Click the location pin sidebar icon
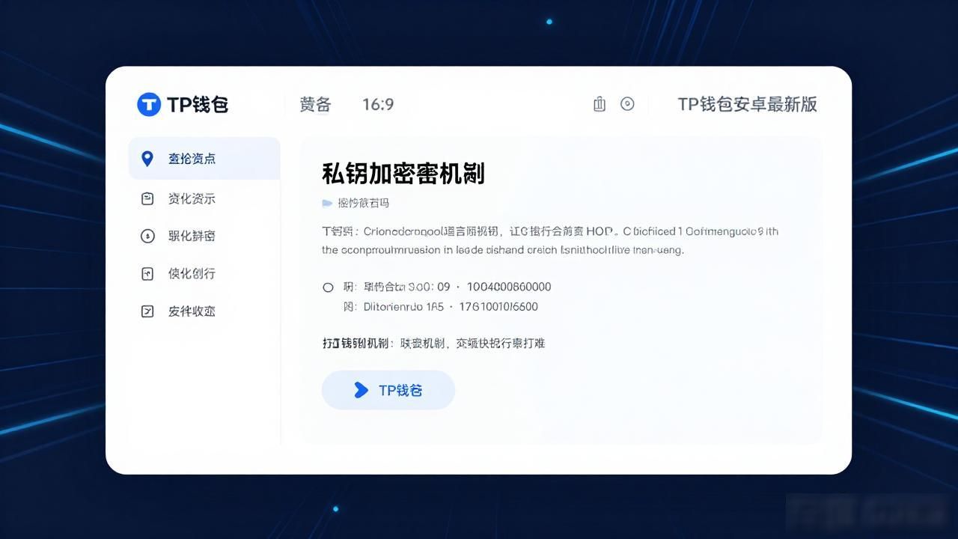The image size is (958, 539). pyautogui.click(x=147, y=159)
